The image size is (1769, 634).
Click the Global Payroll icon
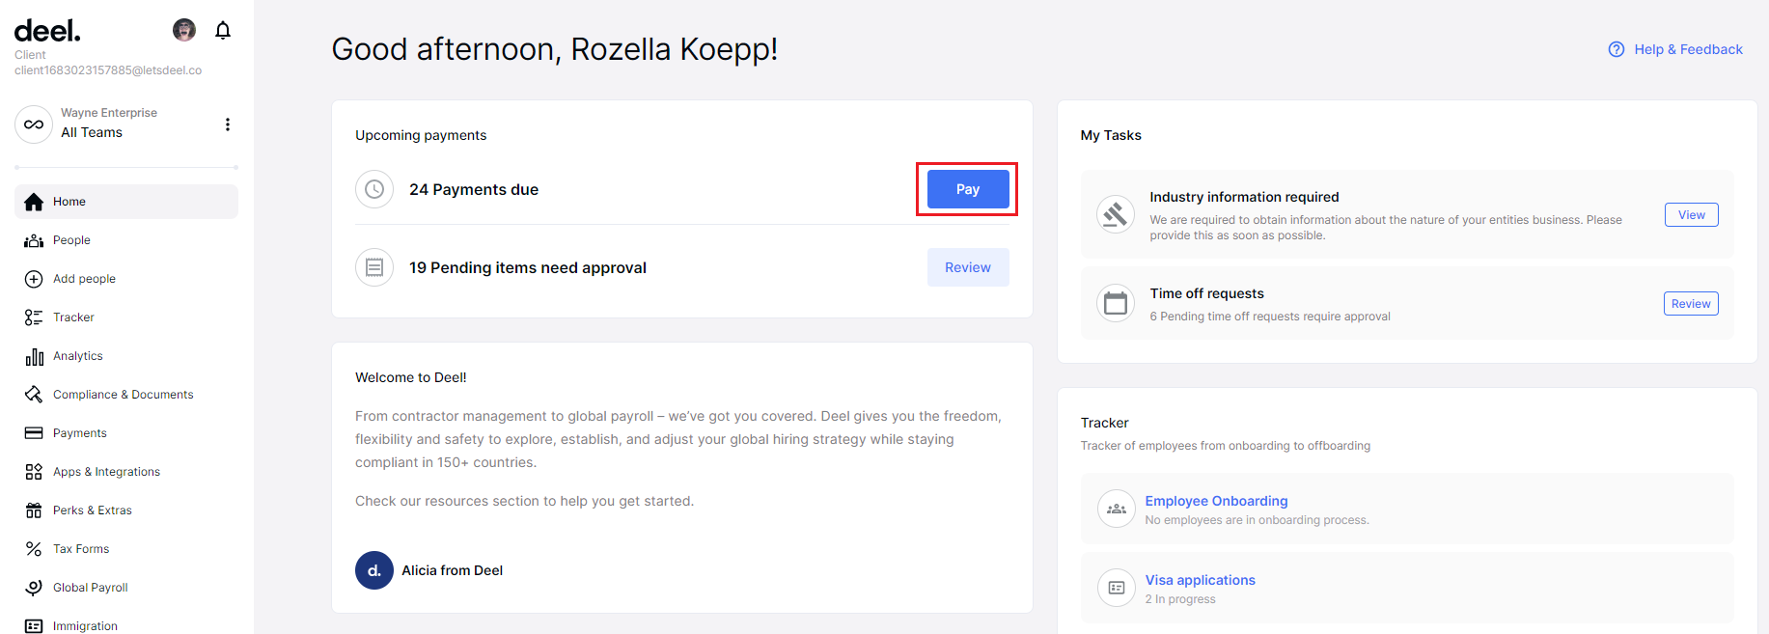point(34,588)
